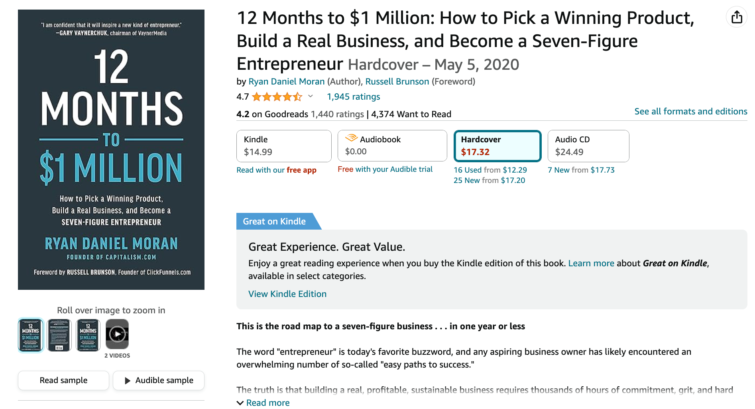Open the star rating breakdown chevron
This screenshot has width=755, height=409.
(x=311, y=96)
